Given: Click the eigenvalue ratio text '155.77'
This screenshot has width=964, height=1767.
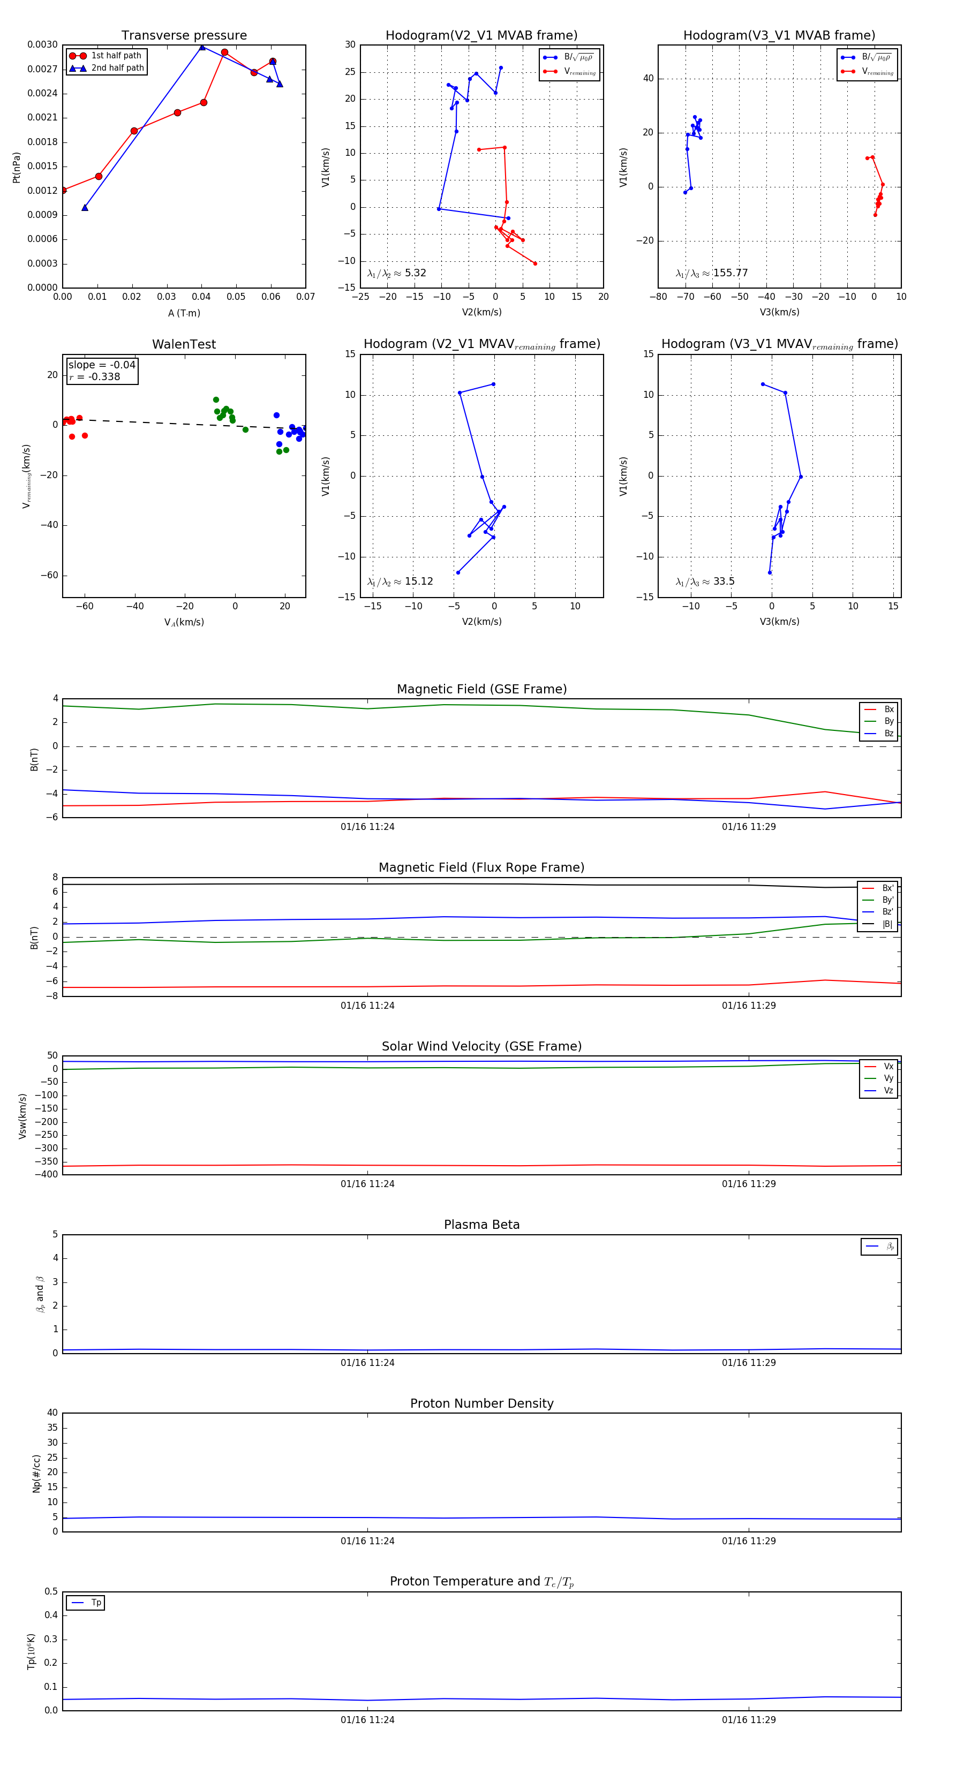Looking at the screenshot, I should point(730,273).
